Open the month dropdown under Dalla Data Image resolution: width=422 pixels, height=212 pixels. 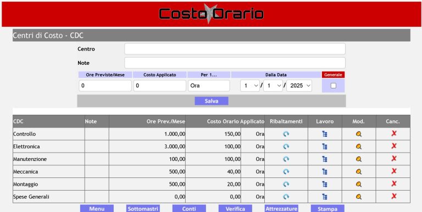click(x=273, y=86)
